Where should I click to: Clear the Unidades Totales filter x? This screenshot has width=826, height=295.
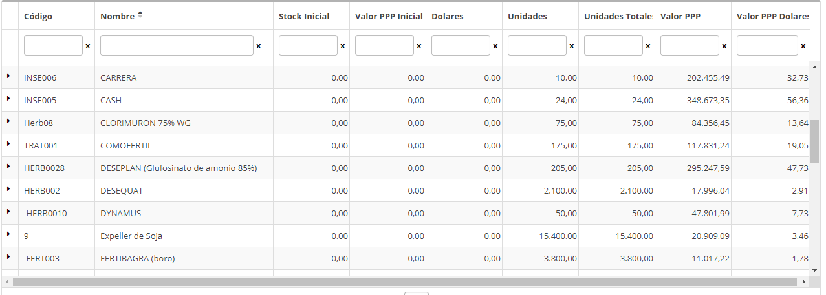tap(648, 46)
